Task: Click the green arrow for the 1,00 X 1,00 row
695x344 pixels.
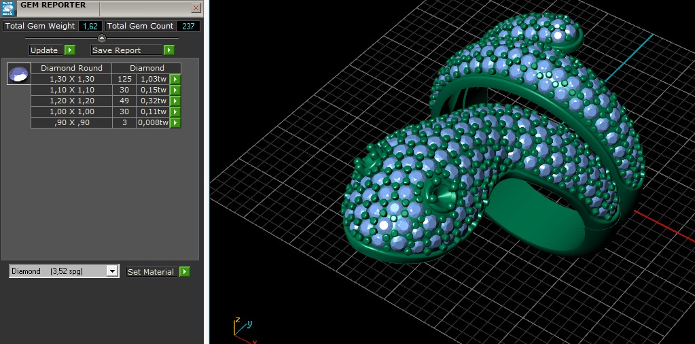Action: 175,111
